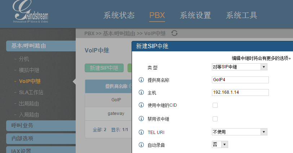The height and width of the screenshot is (153, 293).
Task: Open the 系统工具 top menu
Action: [241, 15]
